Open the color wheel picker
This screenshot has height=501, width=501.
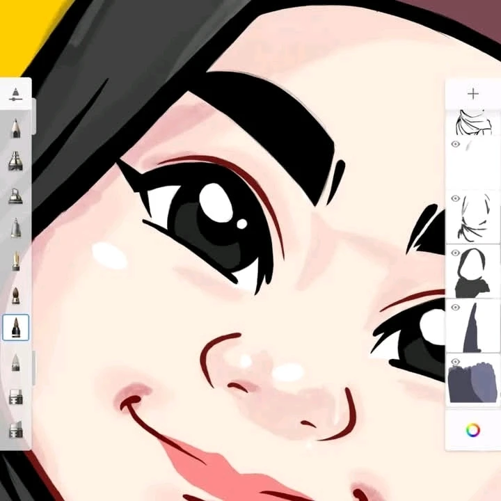pos(473,430)
